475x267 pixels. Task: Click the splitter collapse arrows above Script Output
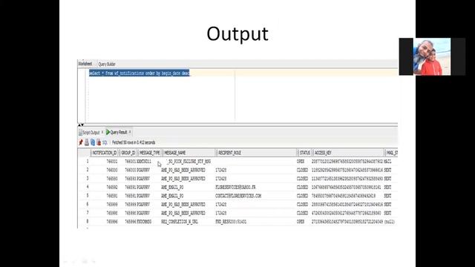(x=81, y=125)
